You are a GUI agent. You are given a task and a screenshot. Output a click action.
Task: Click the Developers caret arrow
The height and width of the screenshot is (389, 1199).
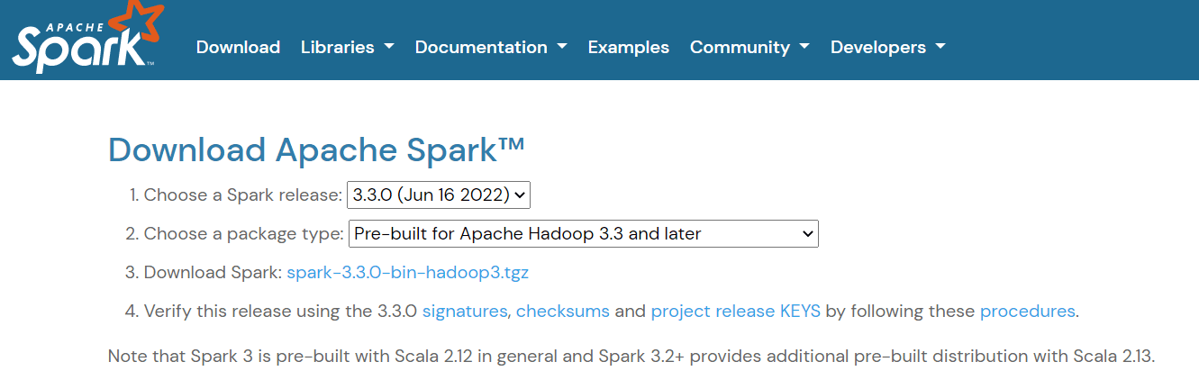point(940,47)
